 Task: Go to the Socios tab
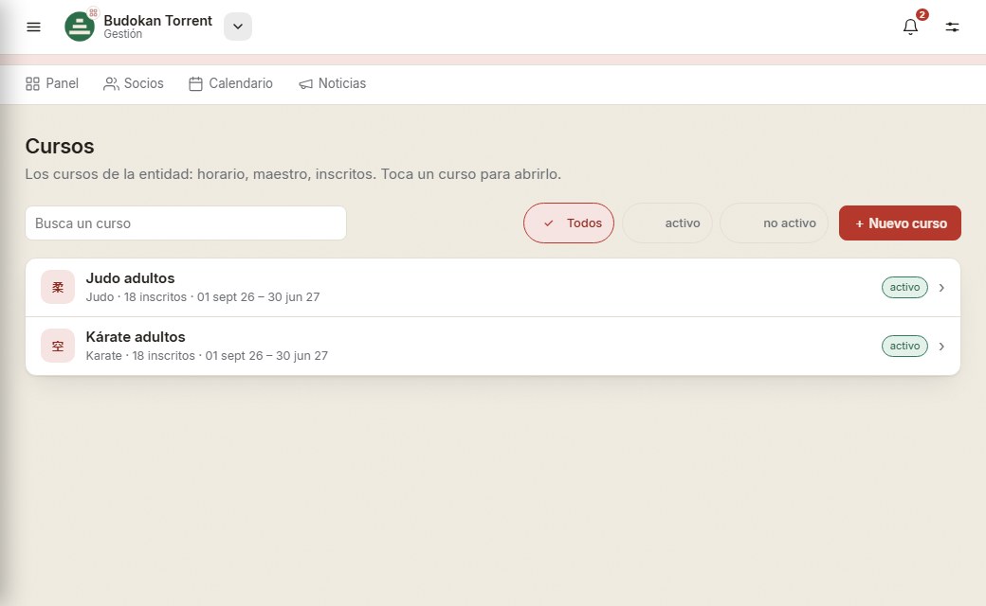pyautogui.click(x=134, y=83)
